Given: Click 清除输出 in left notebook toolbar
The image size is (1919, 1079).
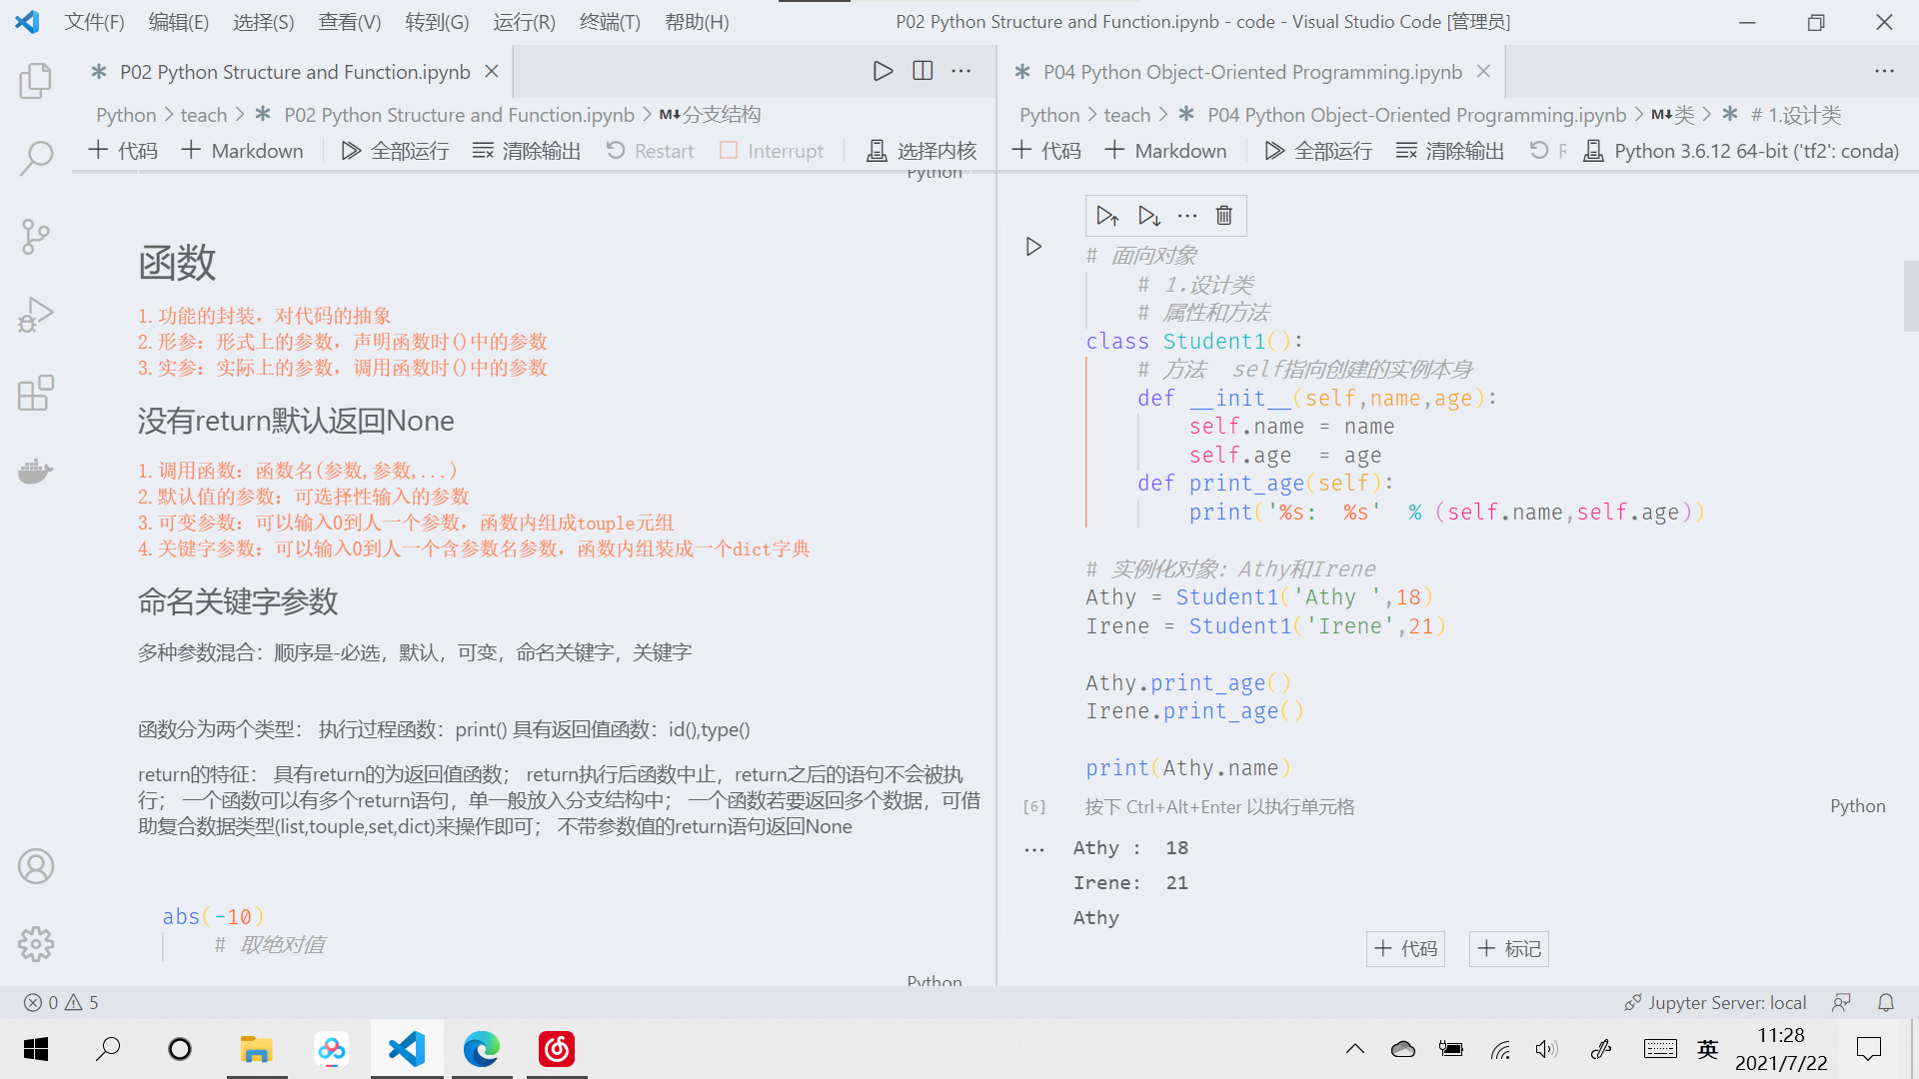Looking at the screenshot, I should coord(527,151).
